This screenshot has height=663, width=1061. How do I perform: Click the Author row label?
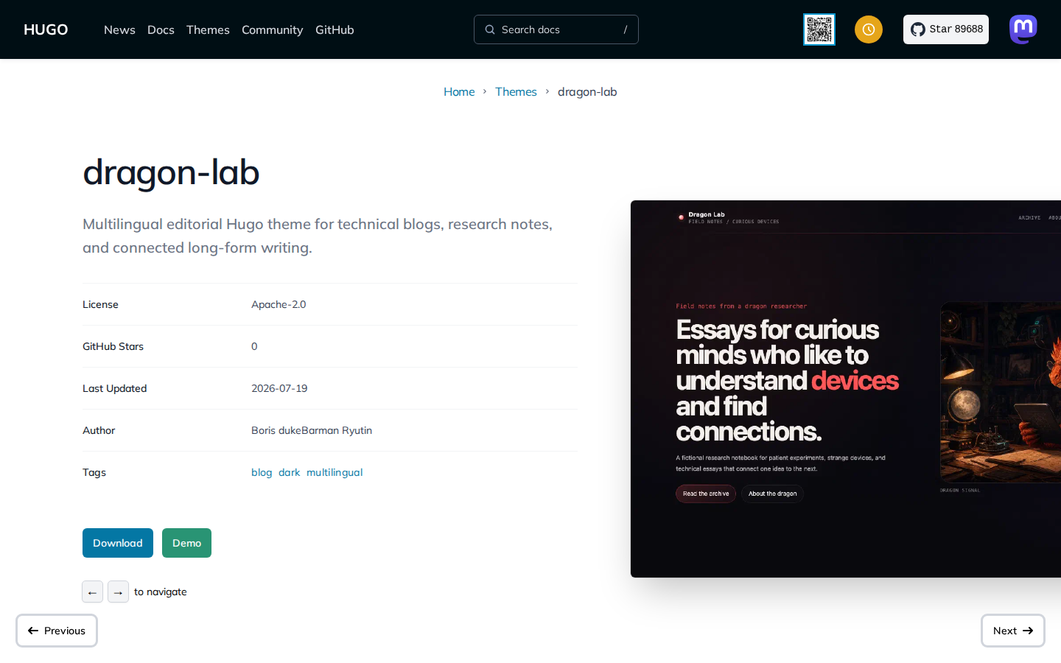99,430
